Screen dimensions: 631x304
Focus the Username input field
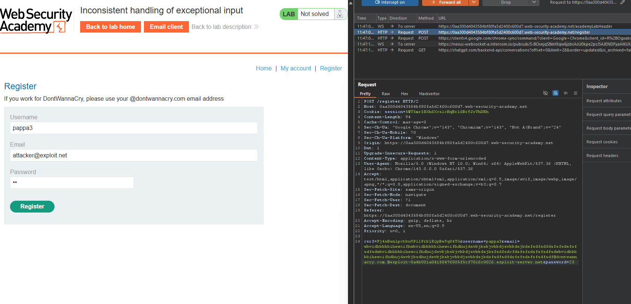[134, 128]
